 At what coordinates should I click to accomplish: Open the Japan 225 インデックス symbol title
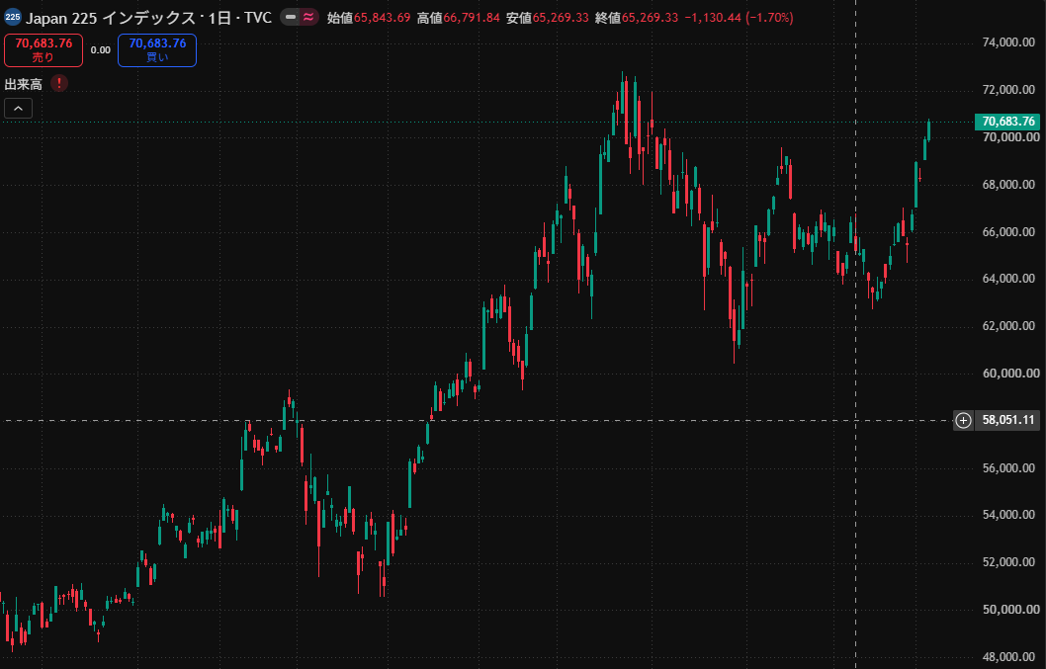click(148, 18)
